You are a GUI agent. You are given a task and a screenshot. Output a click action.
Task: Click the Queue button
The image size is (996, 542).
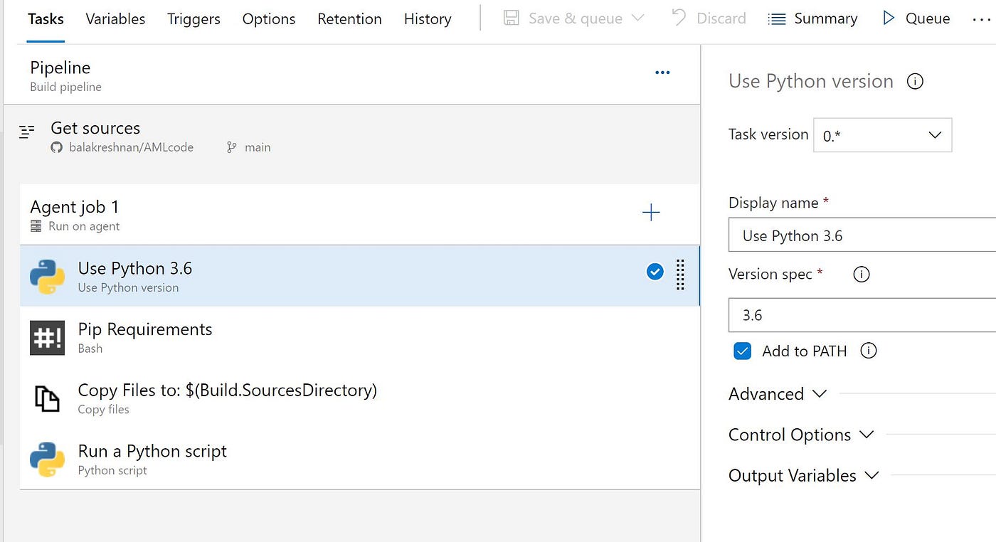(x=916, y=18)
